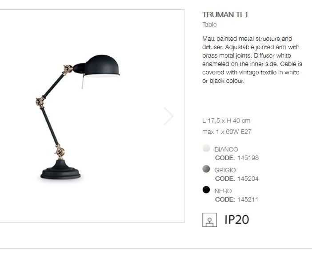Select product code 145198
The image size is (312, 257).
(x=248, y=158)
